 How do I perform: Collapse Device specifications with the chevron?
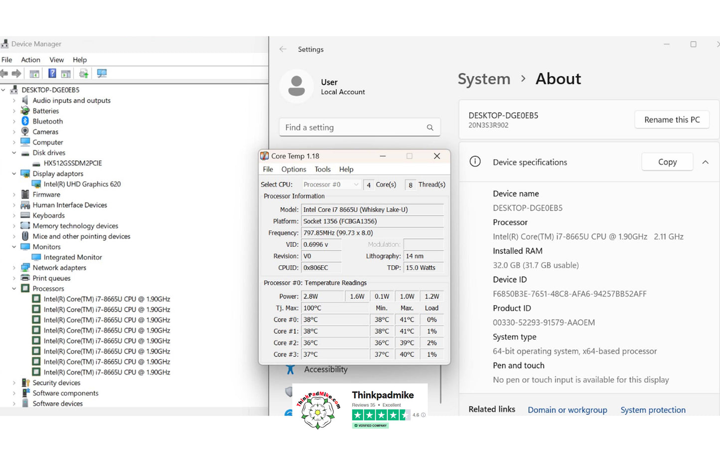(706, 162)
